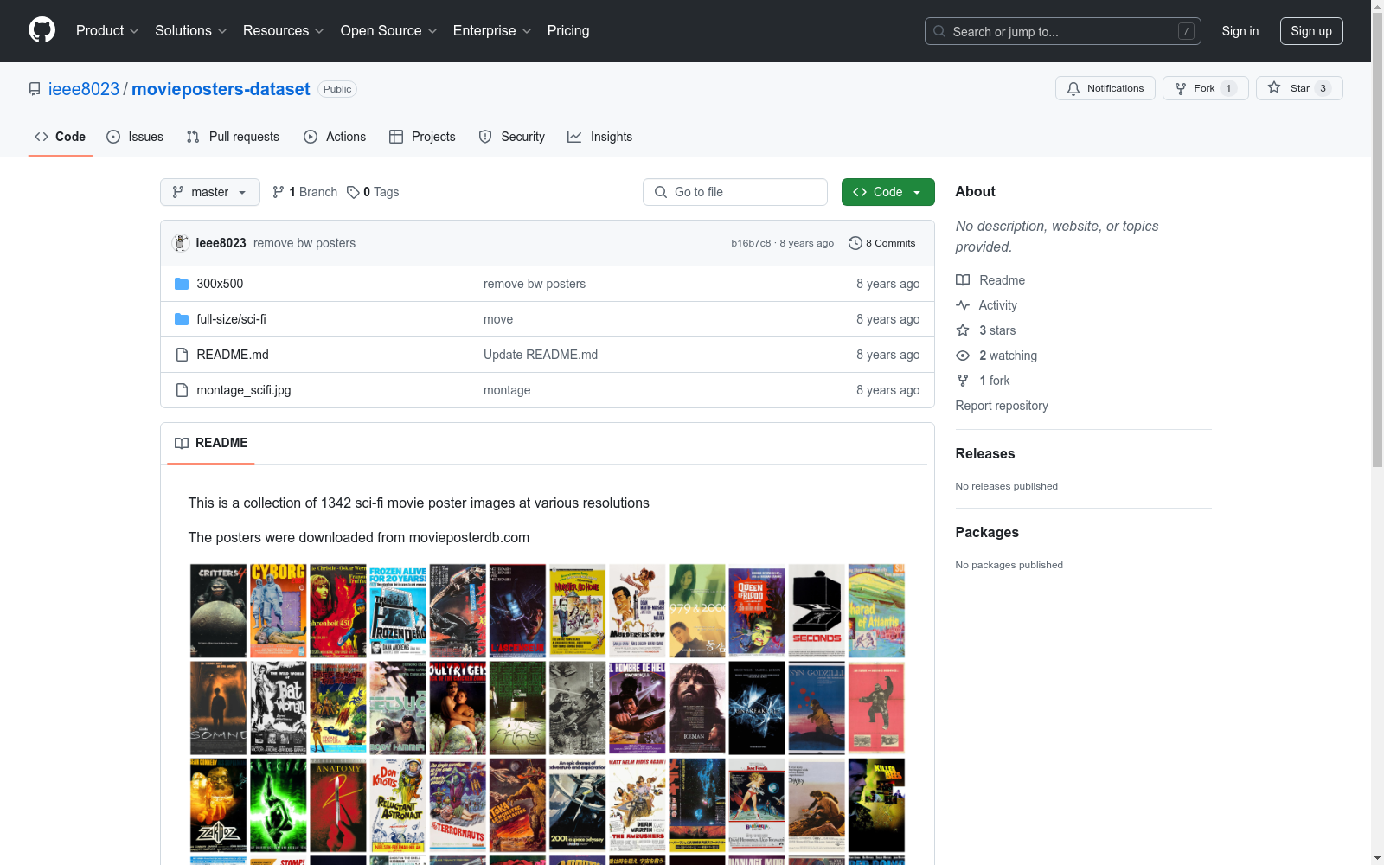
Task: Switch to the Issues tab
Action: [135, 137]
